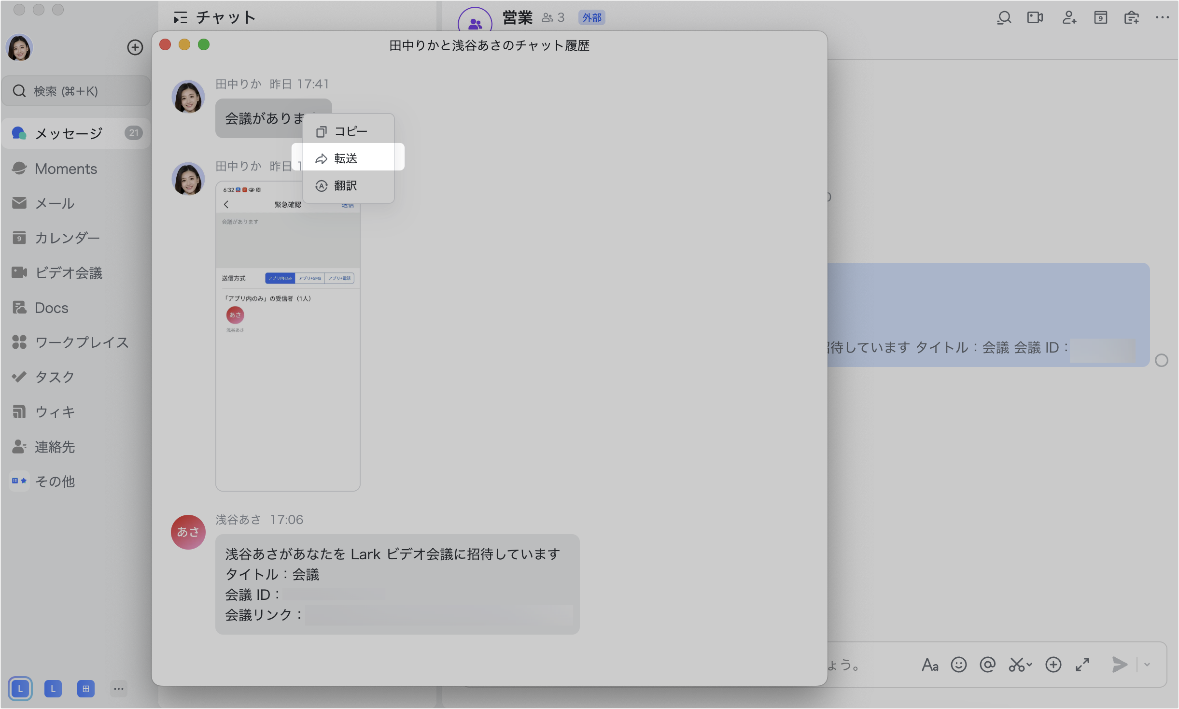Open ビデオ会議 in the sidebar
The width and height of the screenshot is (1179, 709).
pyautogui.click(x=76, y=273)
